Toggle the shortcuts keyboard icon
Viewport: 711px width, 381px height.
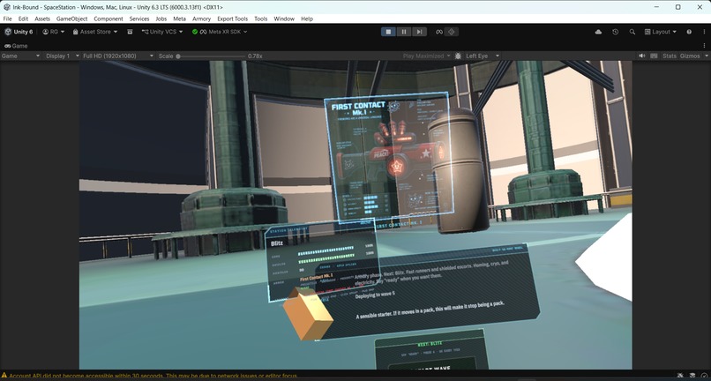[x=654, y=56]
